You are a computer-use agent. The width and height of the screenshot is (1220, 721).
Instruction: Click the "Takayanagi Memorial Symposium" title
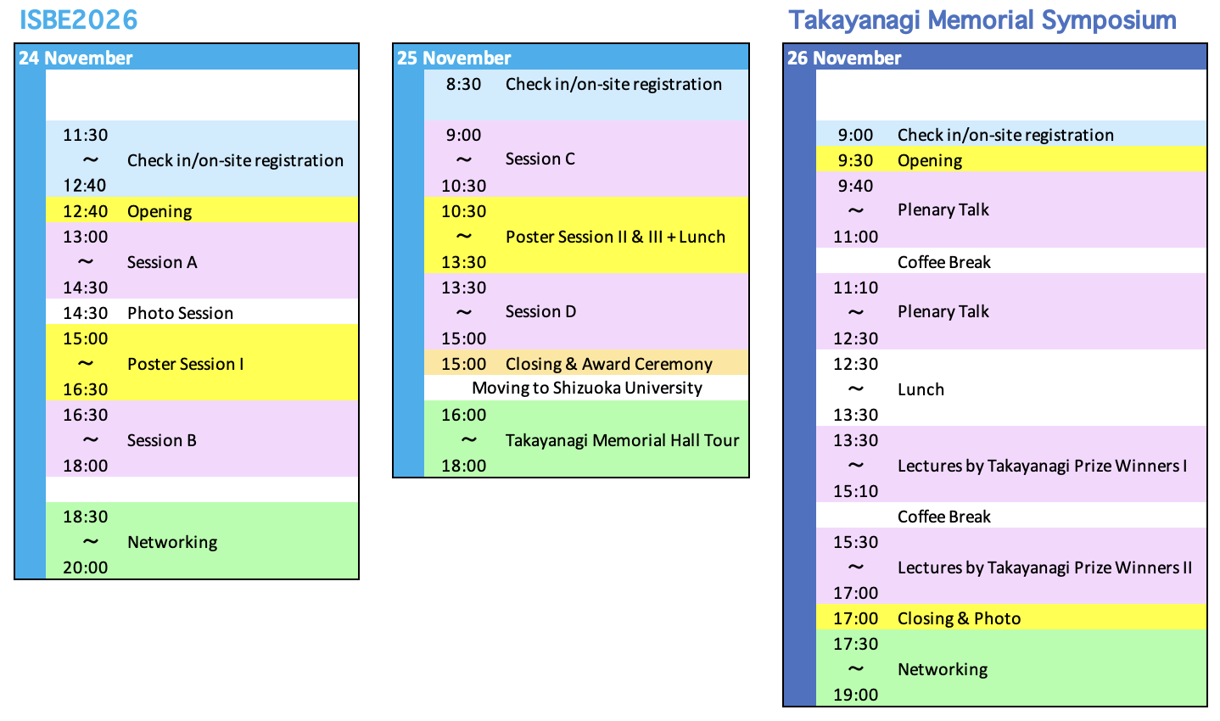coord(982,20)
